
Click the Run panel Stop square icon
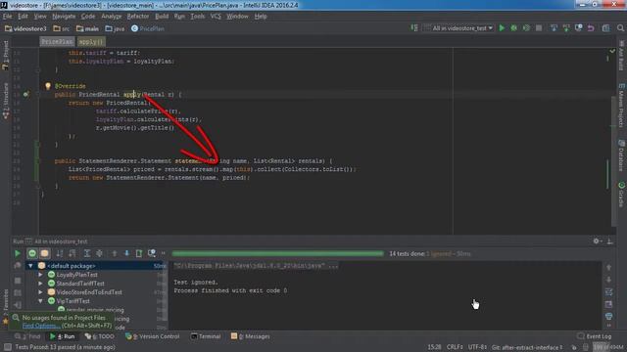point(18,281)
